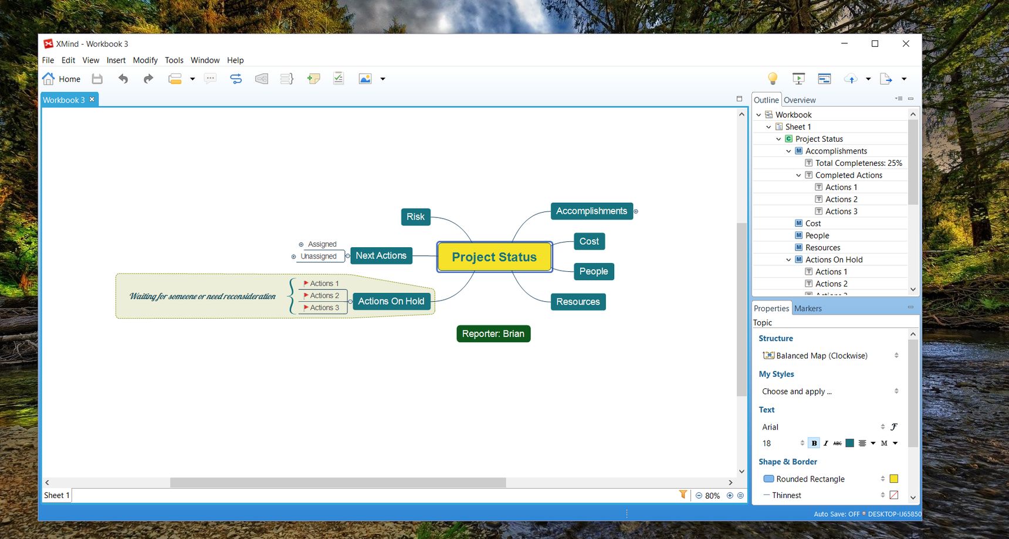The image size is (1009, 539).
Task: Open the cloud share dropdown arrow
Action: (x=868, y=79)
